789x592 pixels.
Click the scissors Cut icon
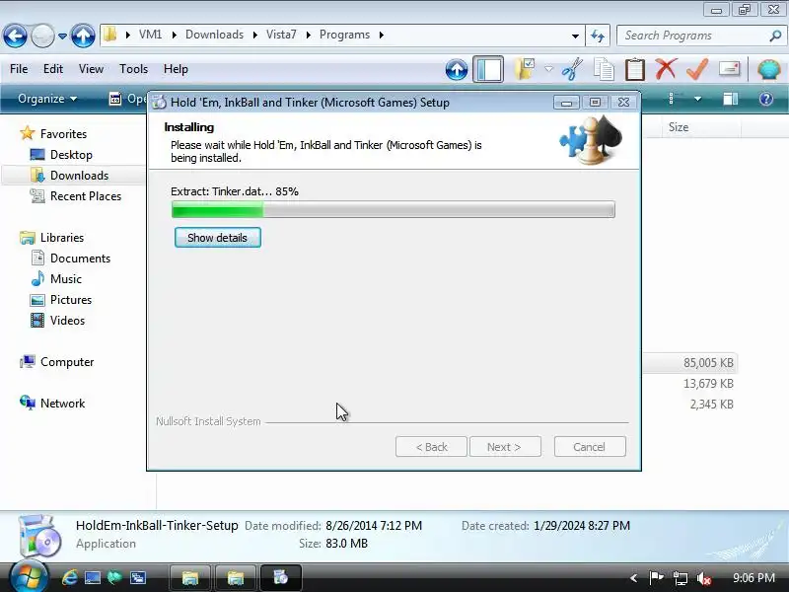pos(572,69)
